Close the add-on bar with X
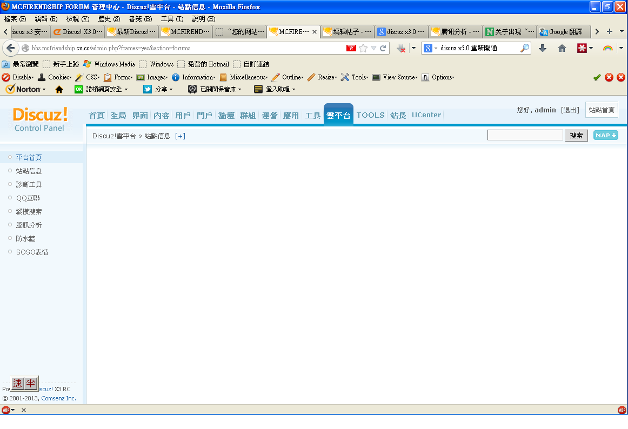Screen dimensions: 628x429 point(24,410)
